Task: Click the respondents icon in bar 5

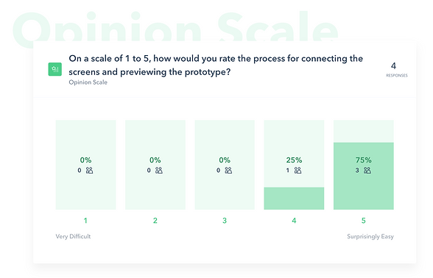Action: [x=367, y=171]
